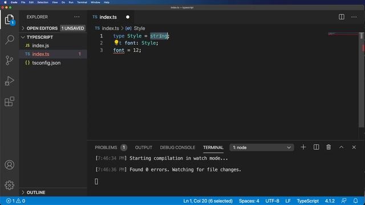Change end of line sequence LF

pyautogui.click(x=288, y=201)
